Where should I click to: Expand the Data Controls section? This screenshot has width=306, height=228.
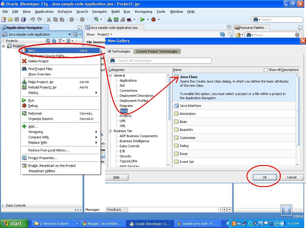click(3, 205)
